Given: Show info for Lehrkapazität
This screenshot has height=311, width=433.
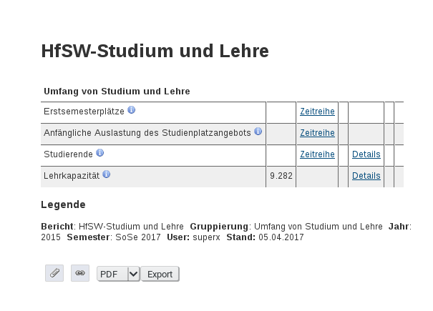Looking at the screenshot, I should 107,174.
